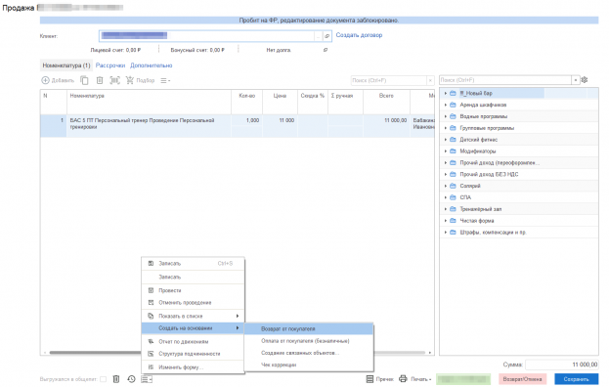Switch to Рассрочки tab

(x=110, y=65)
